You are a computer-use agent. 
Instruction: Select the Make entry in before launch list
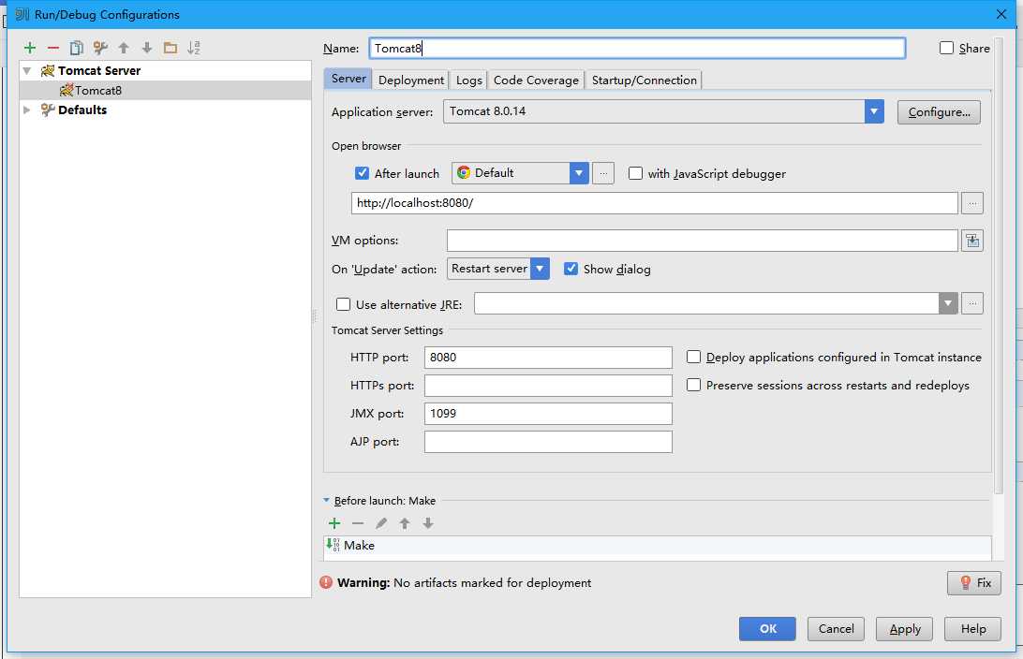pyautogui.click(x=658, y=545)
